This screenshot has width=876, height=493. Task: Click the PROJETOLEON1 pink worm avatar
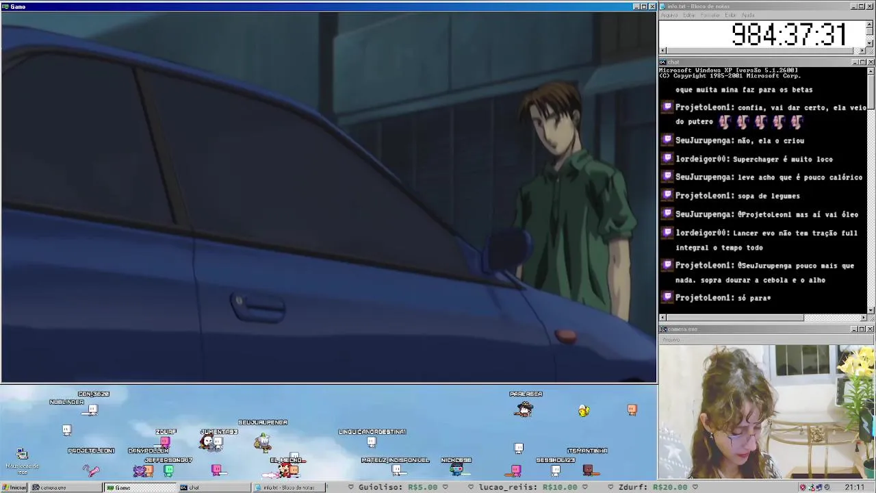(x=91, y=470)
